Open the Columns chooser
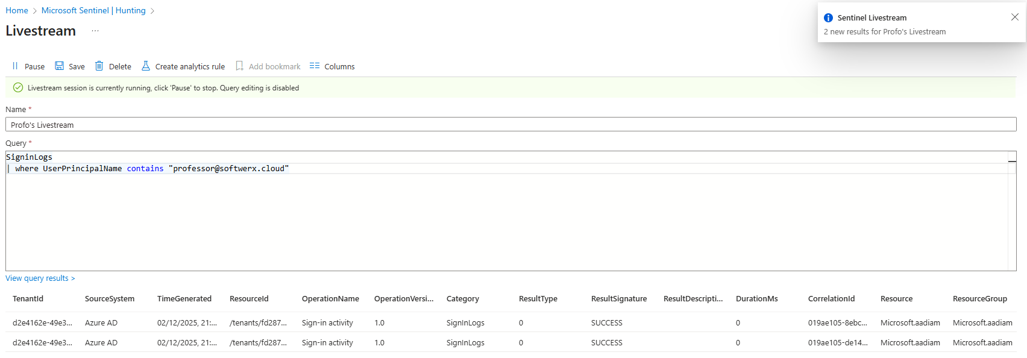The image size is (1027, 358). (332, 66)
